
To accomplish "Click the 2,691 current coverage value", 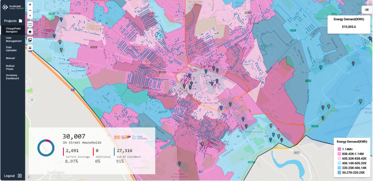I will pos(72,151).
